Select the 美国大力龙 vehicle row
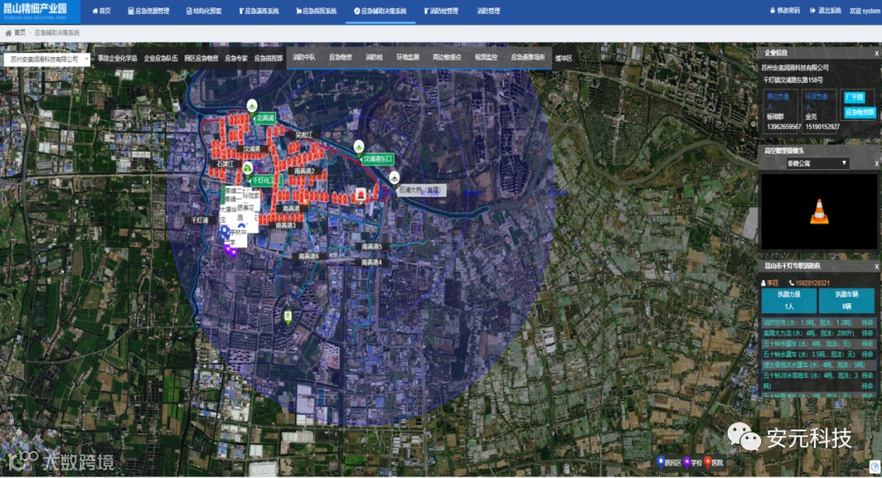The width and height of the screenshot is (882, 478). pos(817,333)
